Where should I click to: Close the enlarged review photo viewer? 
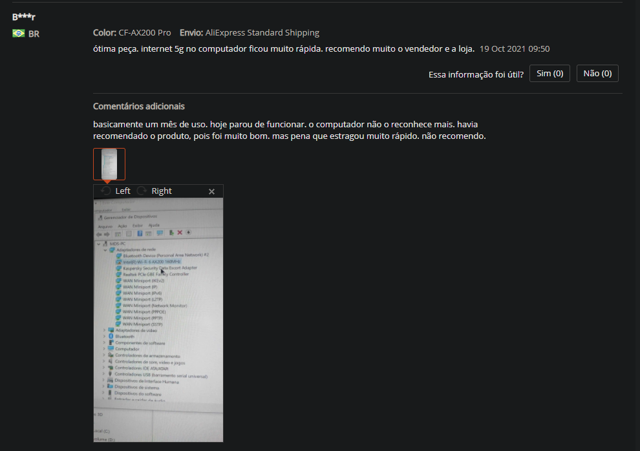(211, 191)
